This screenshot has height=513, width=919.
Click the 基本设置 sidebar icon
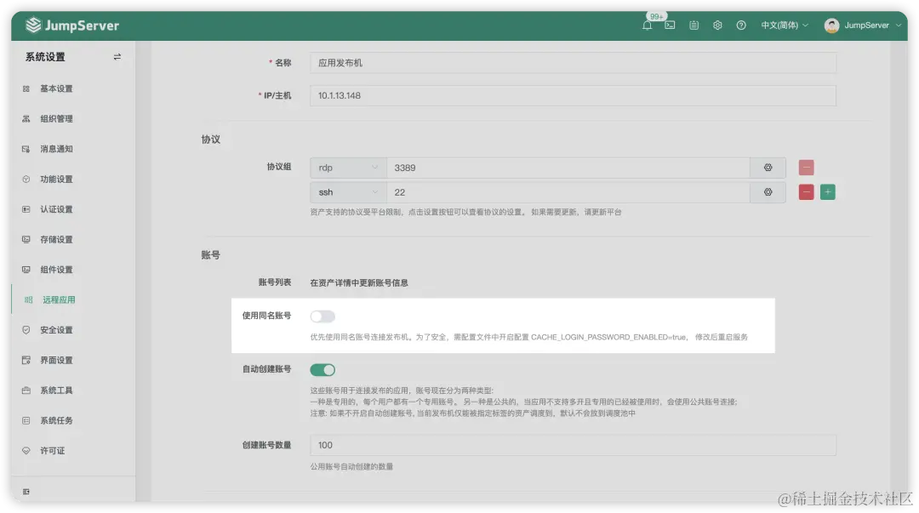pyautogui.click(x=26, y=88)
